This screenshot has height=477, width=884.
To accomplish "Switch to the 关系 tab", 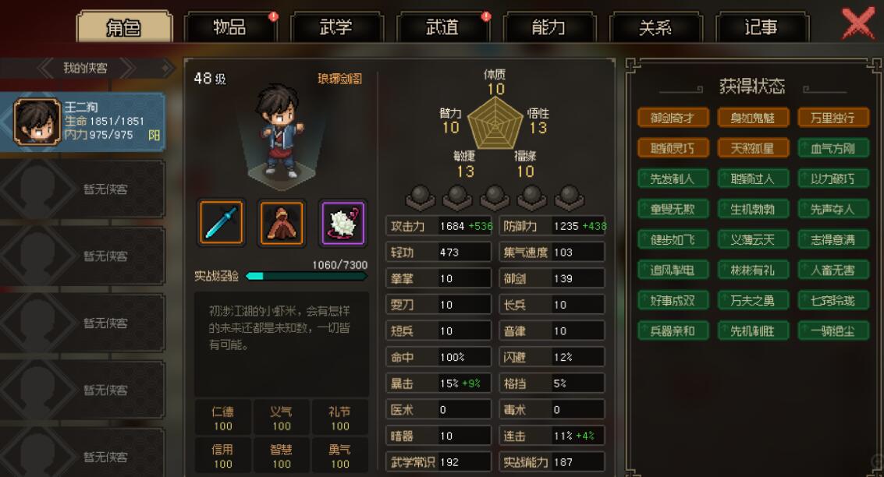I will point(655,27).
